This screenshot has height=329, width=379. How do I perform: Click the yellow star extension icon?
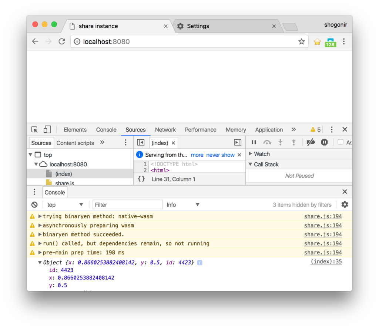coord(317,41)
